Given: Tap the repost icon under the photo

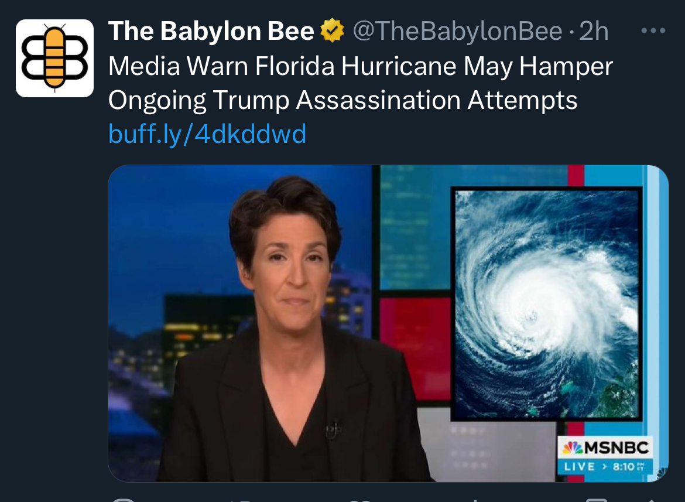Looking at the screenshot, I should tap(239, 500).
